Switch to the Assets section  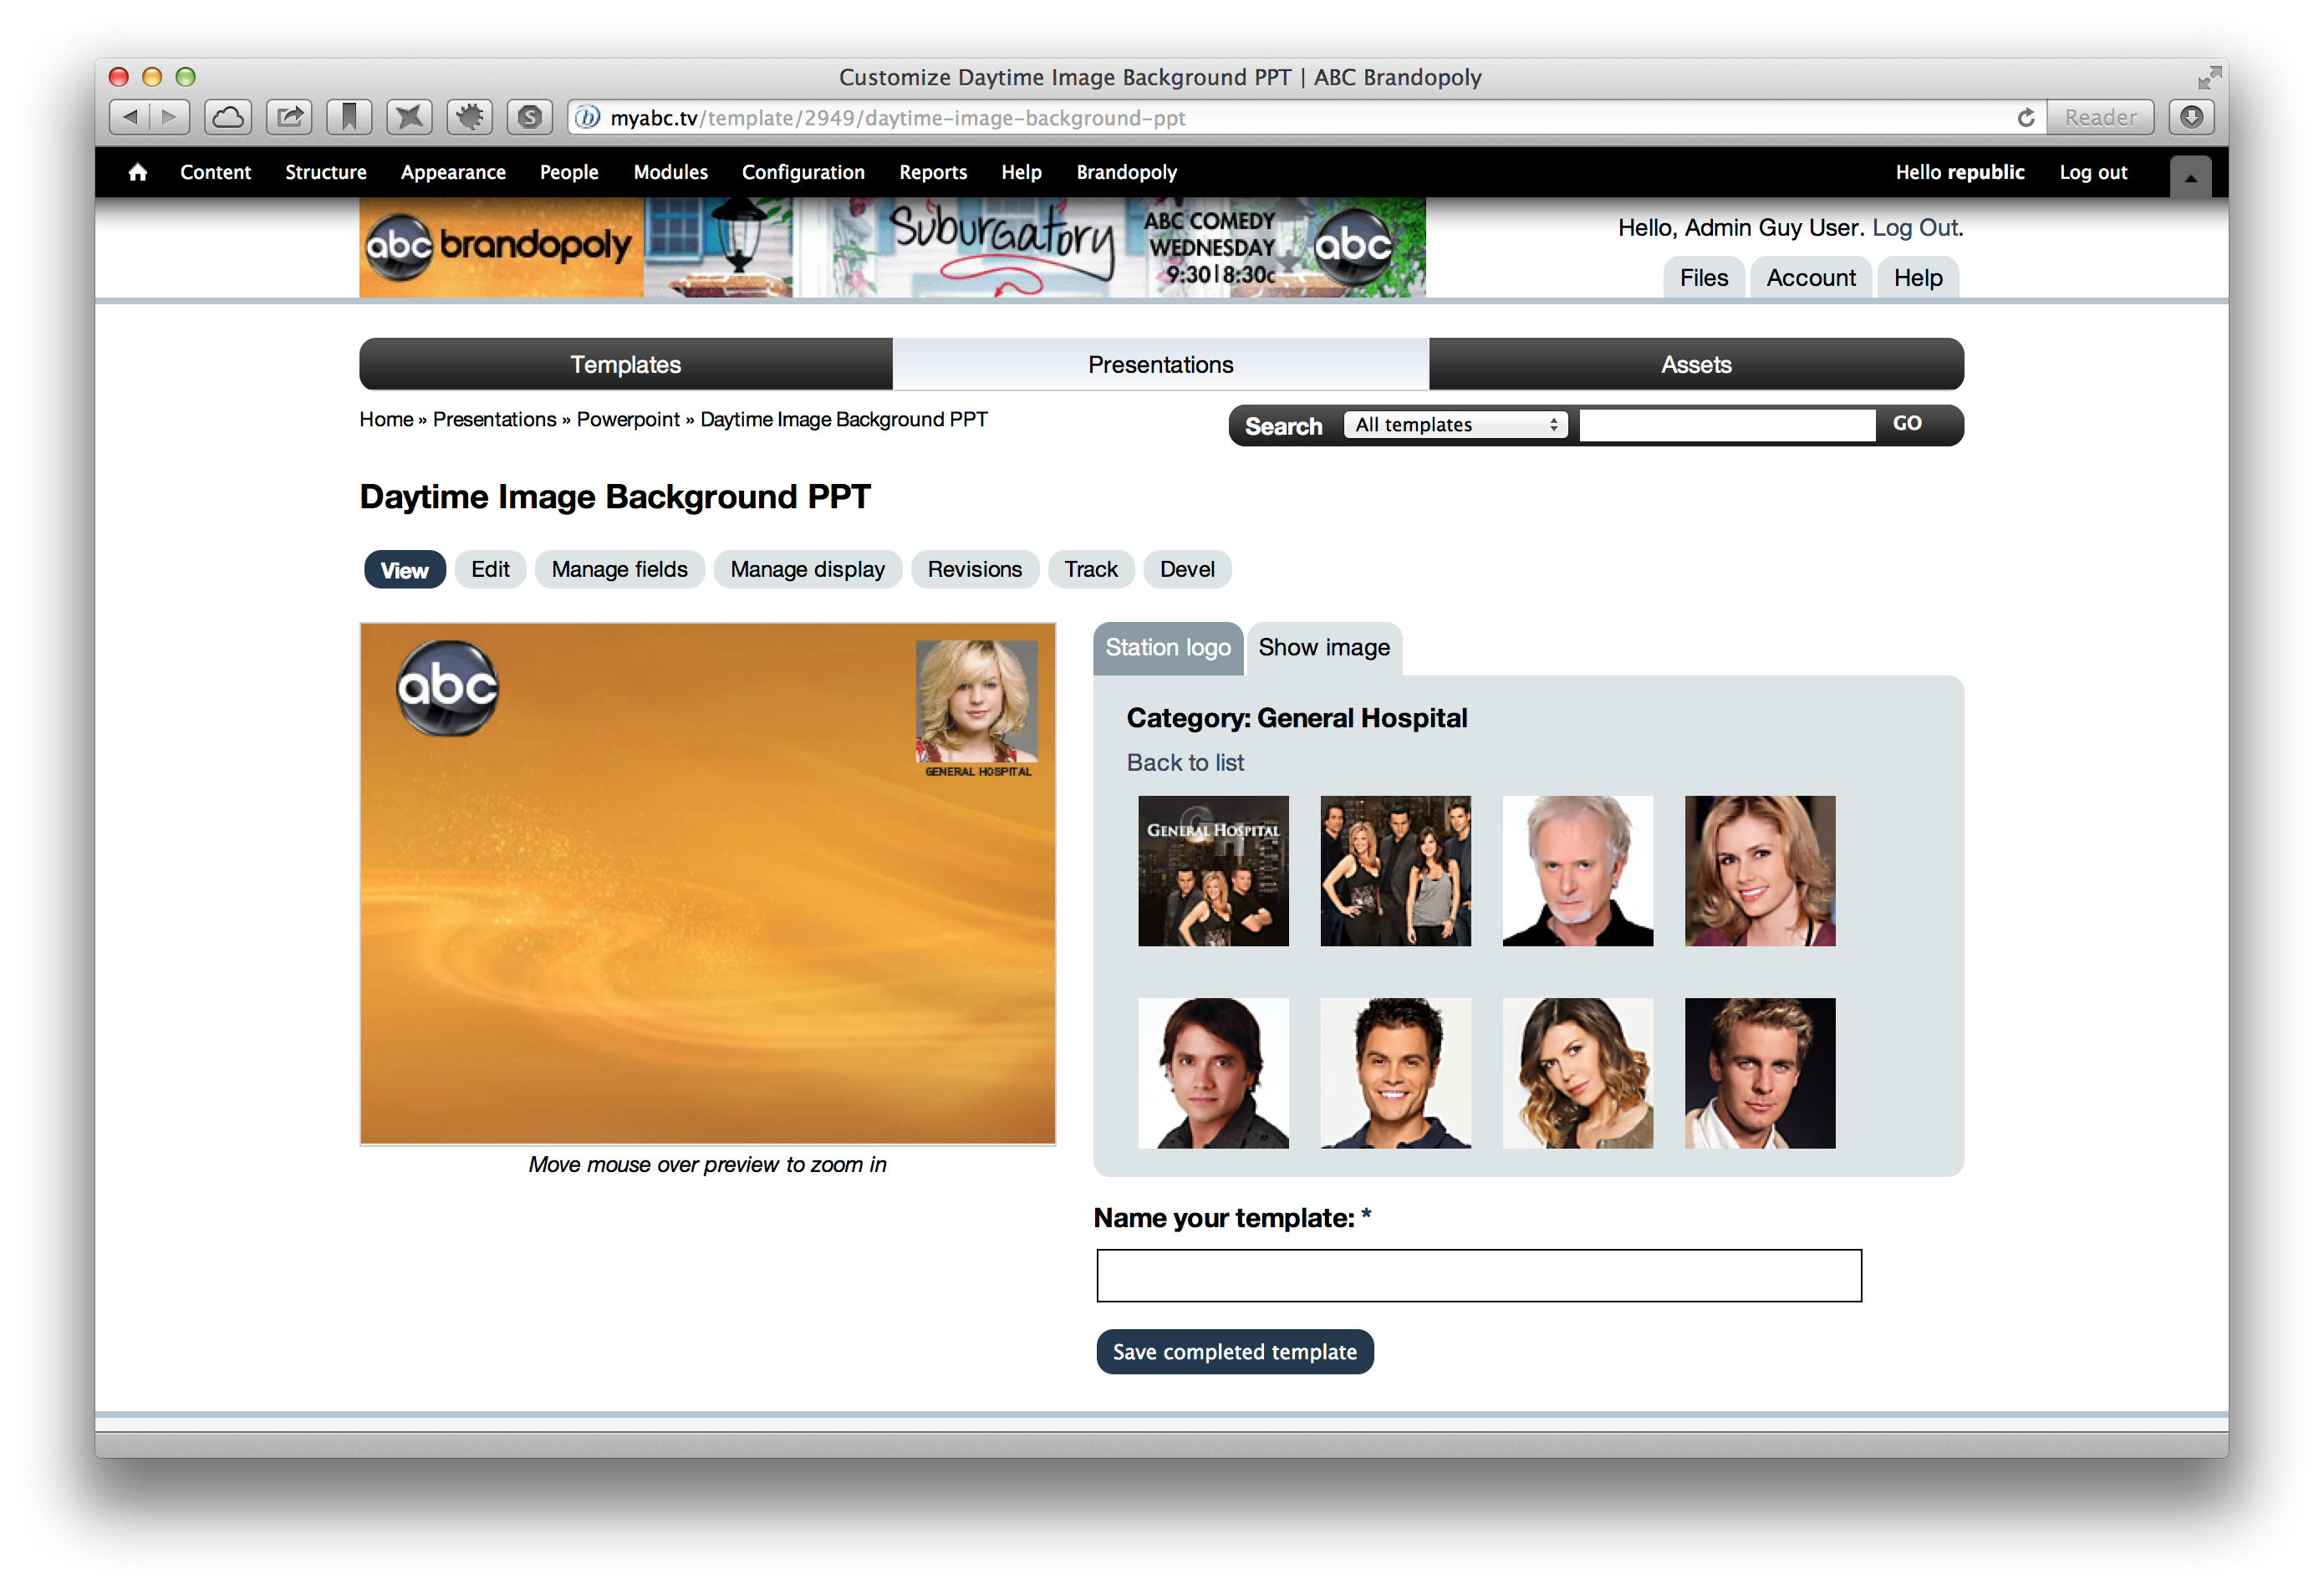tap(1696, 364)
